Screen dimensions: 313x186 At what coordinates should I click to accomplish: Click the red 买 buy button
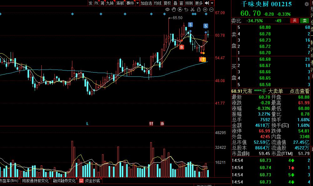(x=295, y=21)
